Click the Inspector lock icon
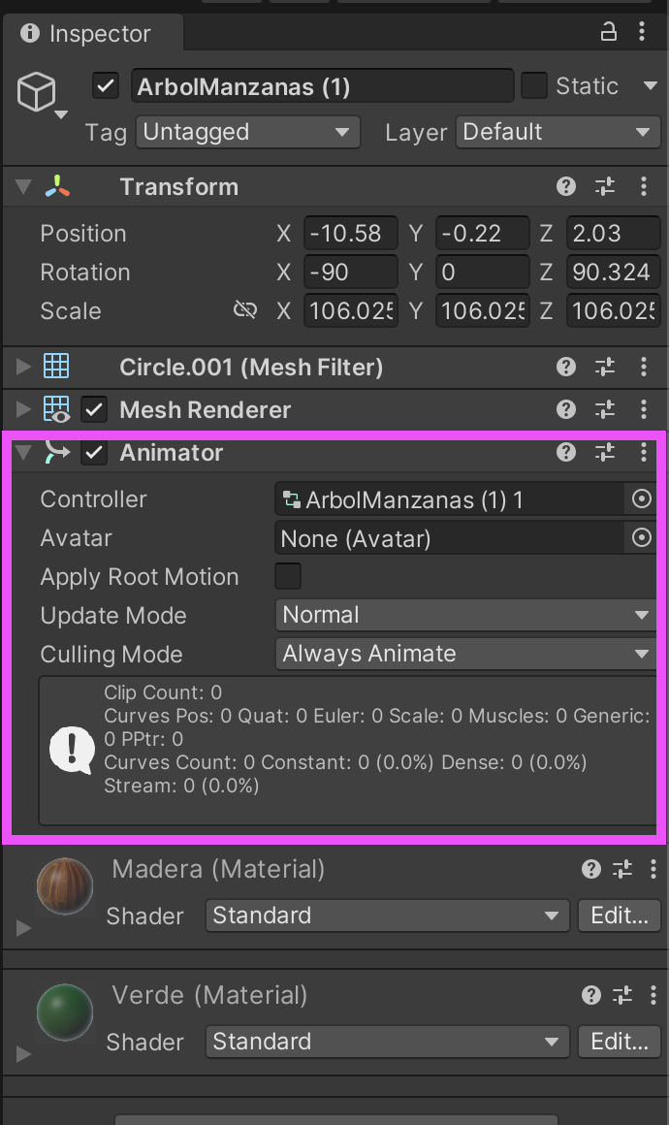This screenshot has width=669, height=1125. click(609, 33)
